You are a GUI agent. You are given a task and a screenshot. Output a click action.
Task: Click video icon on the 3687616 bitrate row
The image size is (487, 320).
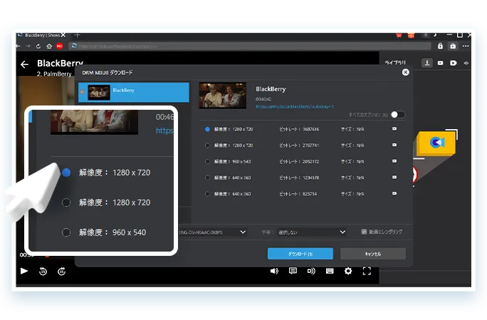click(394, 129)
